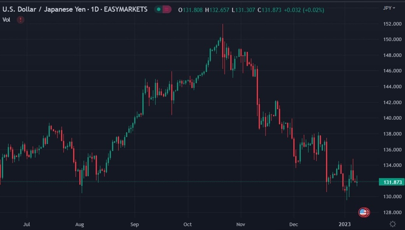Click the Jul label on time axis
Viewport: 405px width, 230px height.
point(27,224)
